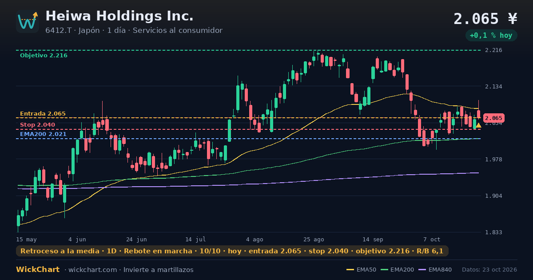
Task: Click the 1.904 price axis value
Action: (x=493, y=196)
